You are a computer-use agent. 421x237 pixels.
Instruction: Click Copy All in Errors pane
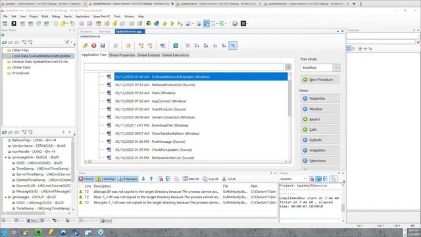[x=210, y=179]
